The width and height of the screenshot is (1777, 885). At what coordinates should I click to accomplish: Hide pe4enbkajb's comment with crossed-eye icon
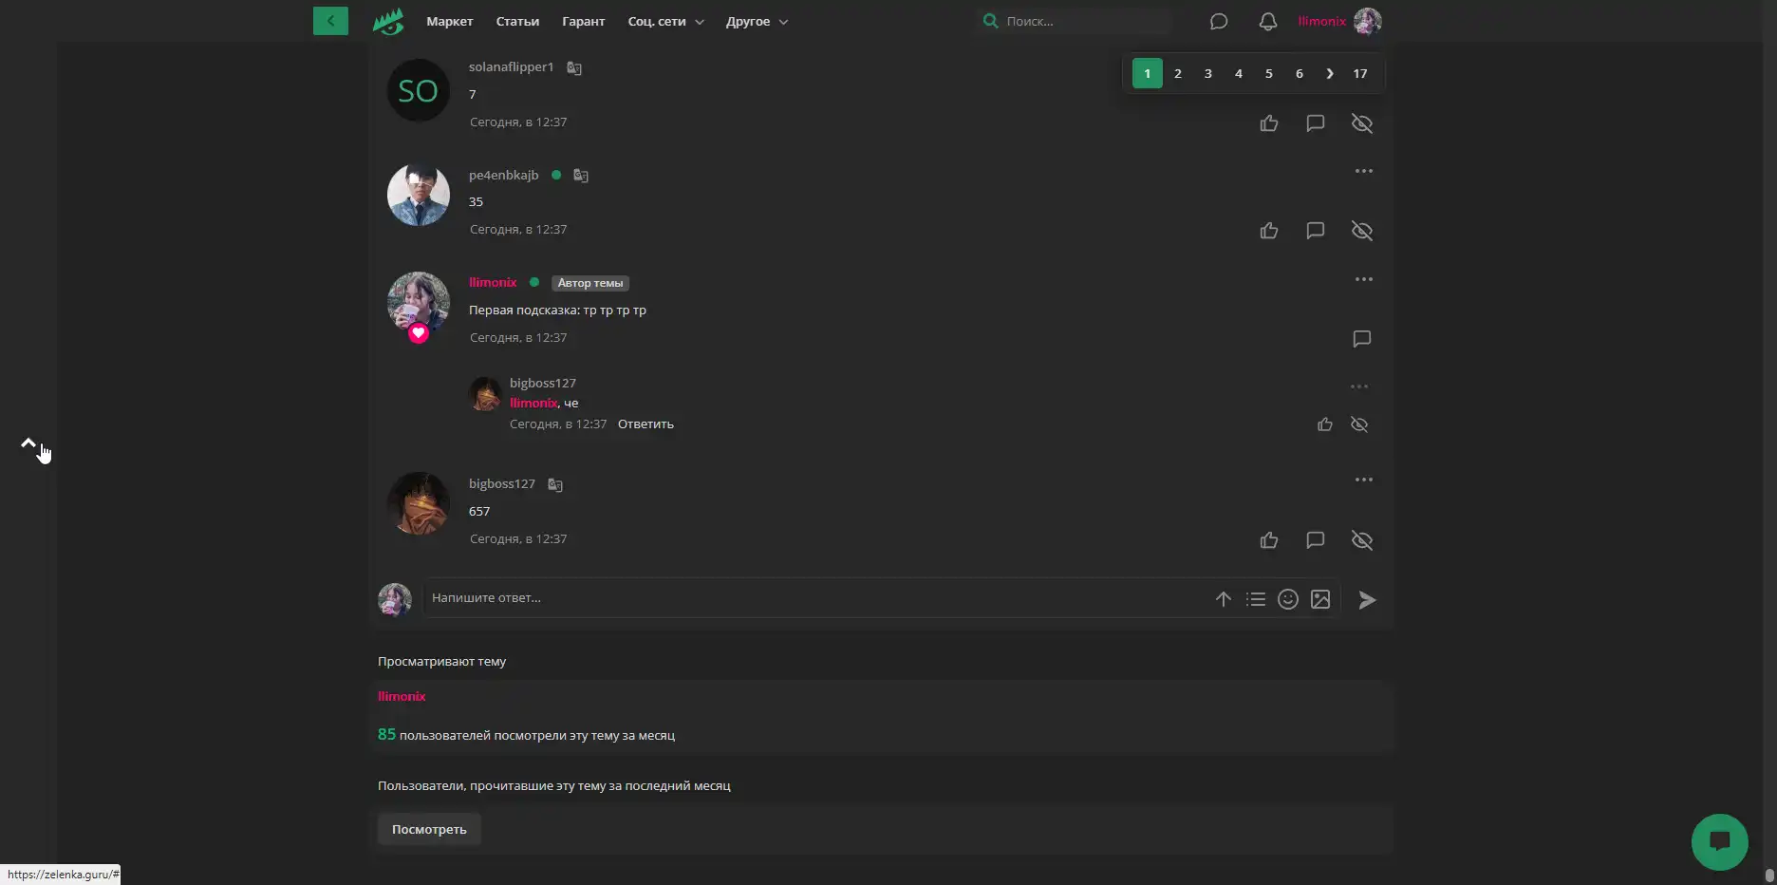click(1362, 231)
